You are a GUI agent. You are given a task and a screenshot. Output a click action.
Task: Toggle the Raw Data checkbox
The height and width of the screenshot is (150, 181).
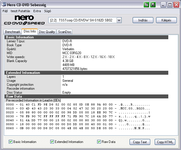coord(99,142)
